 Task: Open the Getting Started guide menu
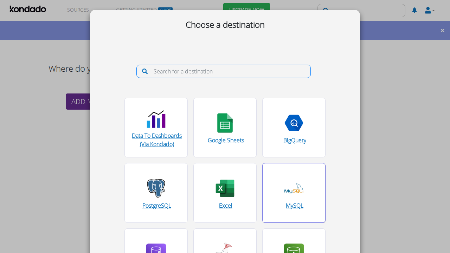click(144, 10)
